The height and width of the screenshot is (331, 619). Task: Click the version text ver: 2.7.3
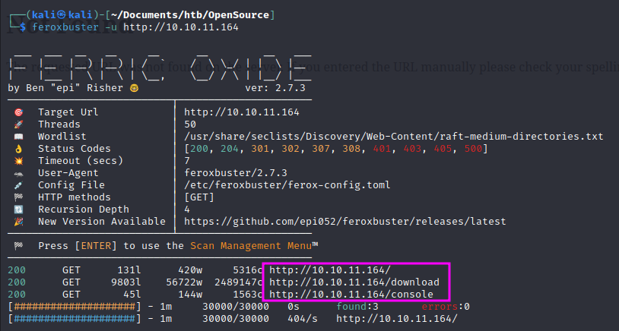pyautogui.click(x=275, y=88)
